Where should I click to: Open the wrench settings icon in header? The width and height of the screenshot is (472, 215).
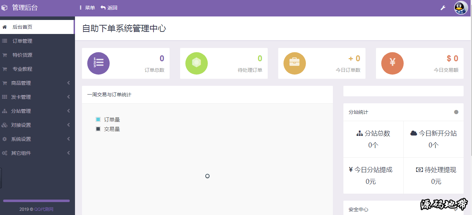(x=443, y=8)
